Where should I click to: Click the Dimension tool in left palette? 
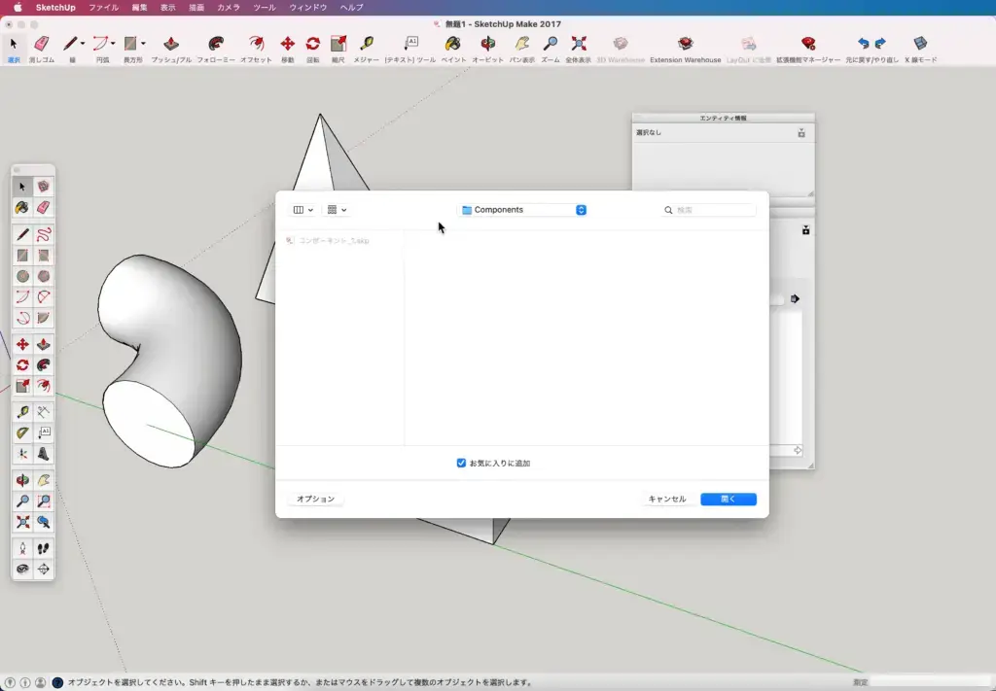(43, 412)
